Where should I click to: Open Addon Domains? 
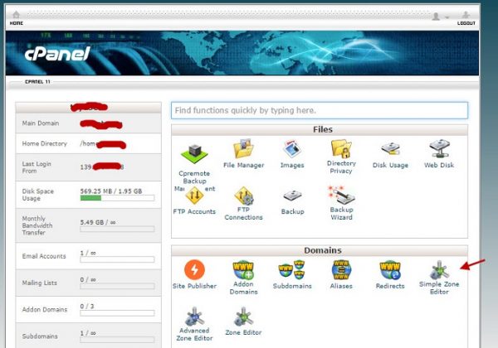pos(243,270)
